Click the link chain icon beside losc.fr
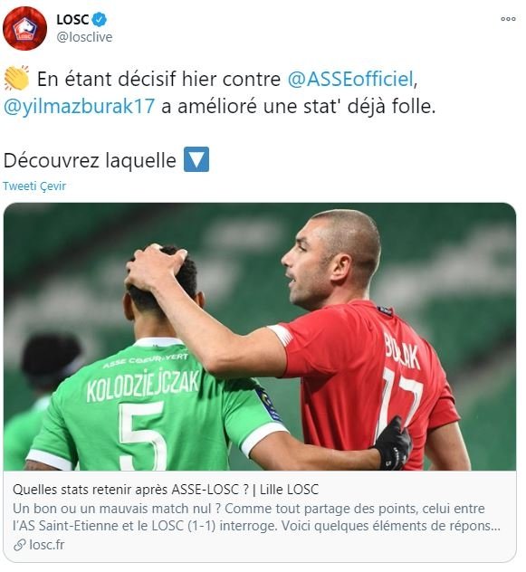Viewport: 526px width, 572px height. click(19, 545)
